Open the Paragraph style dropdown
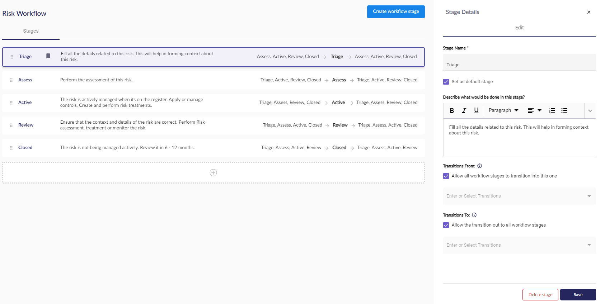 503,110
